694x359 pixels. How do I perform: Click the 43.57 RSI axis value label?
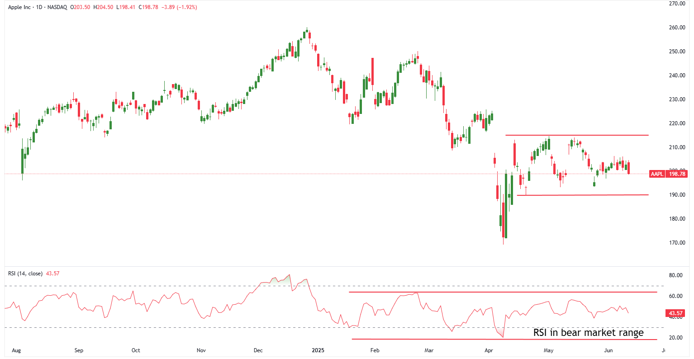(x=675, y=313)
